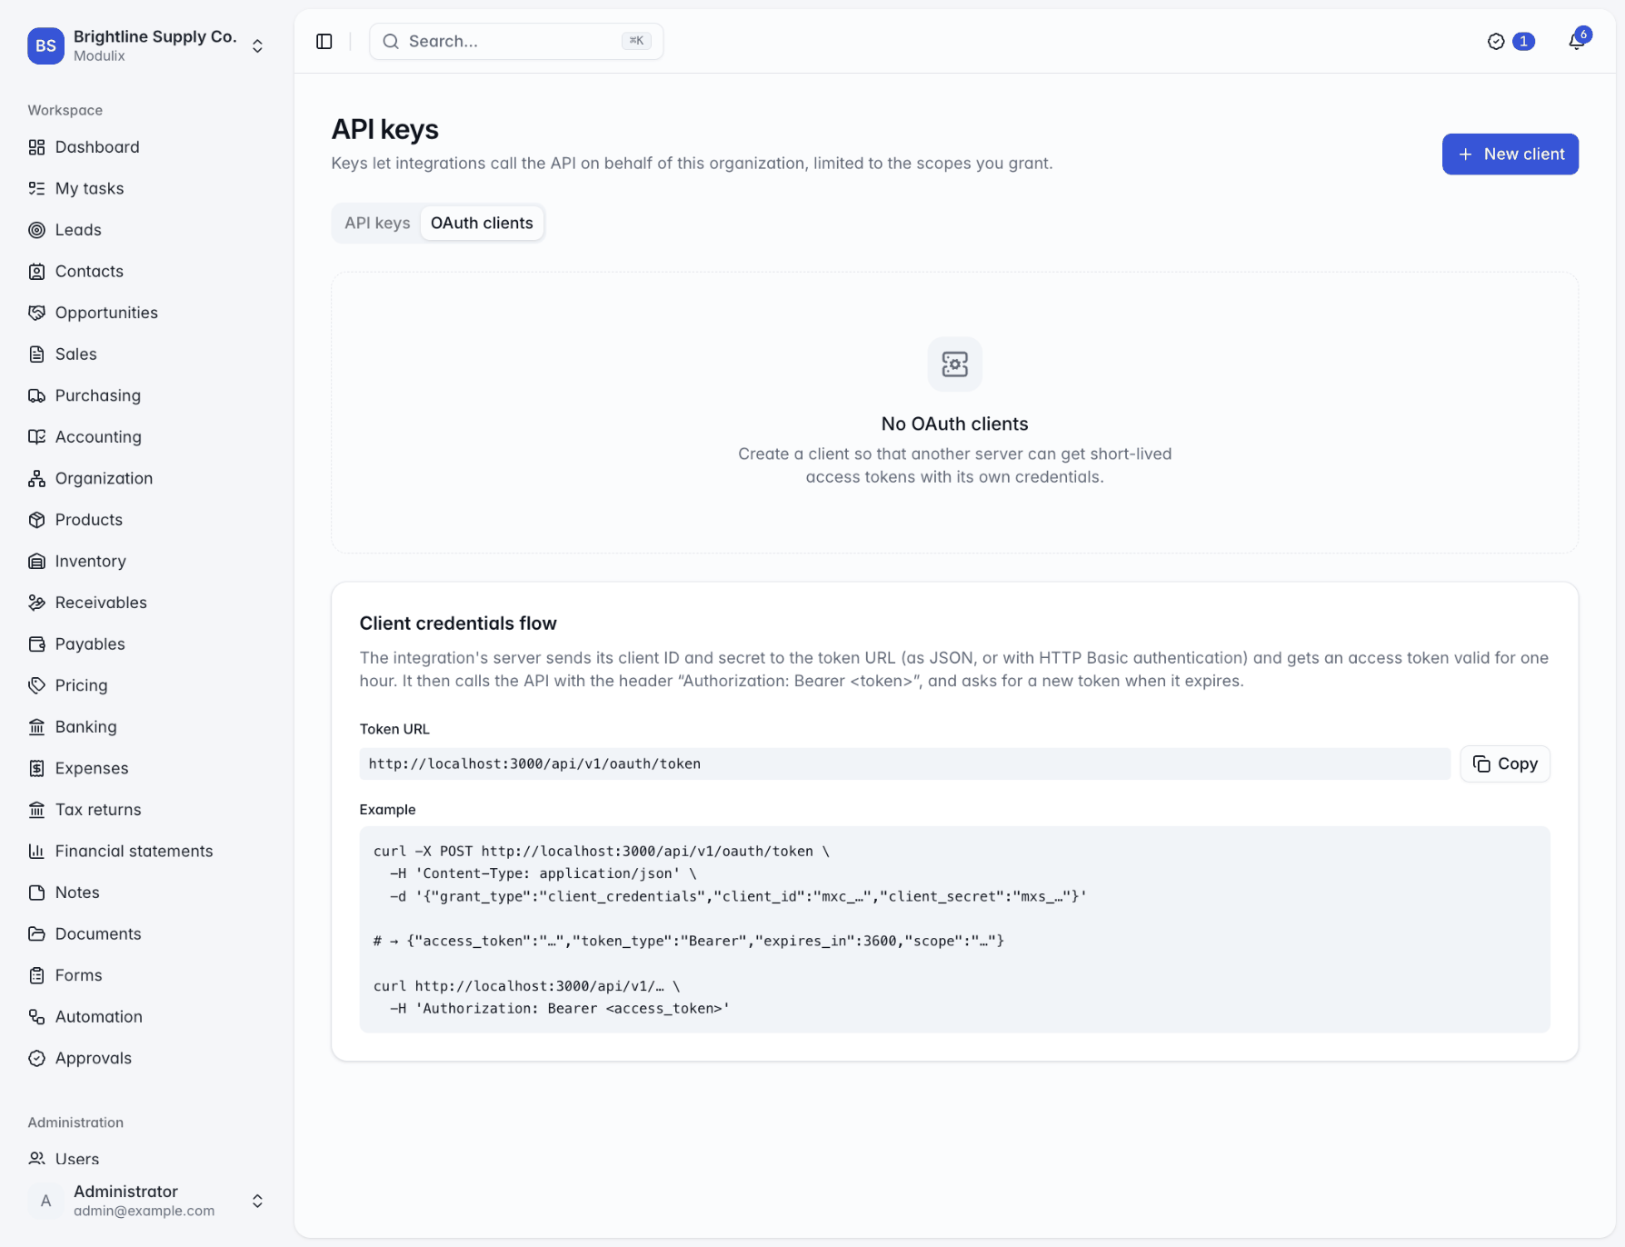Click the Inventory warehouse icon

click(x=36, y=561)
